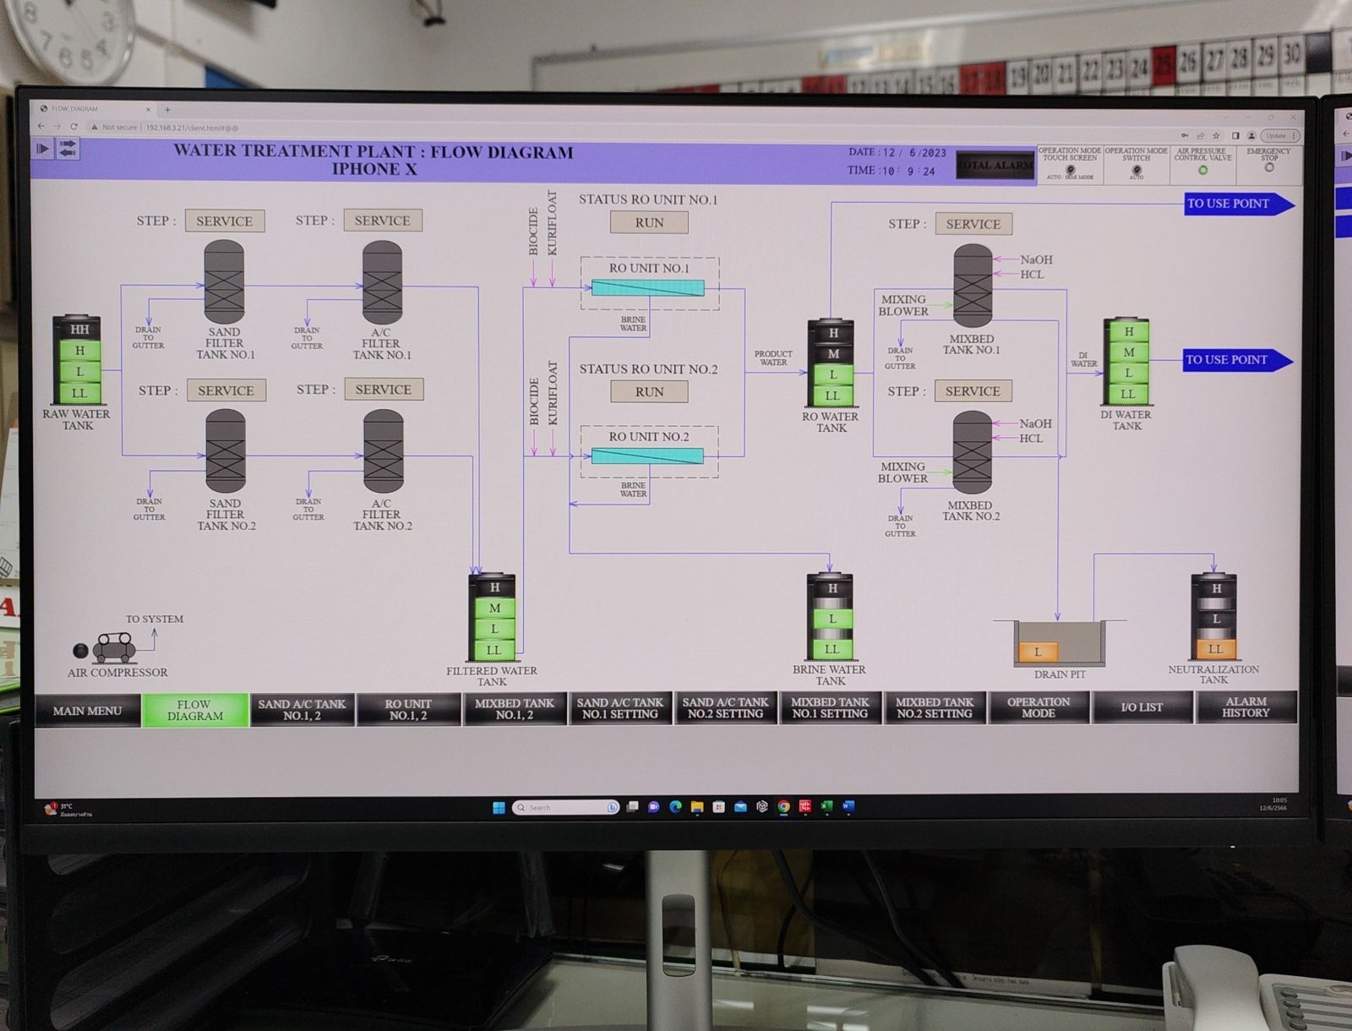Click the SERVICE step of Sand Filter Tank No.1
The width and height of the screenshot is (1352, 1031).
click(225, 221)
